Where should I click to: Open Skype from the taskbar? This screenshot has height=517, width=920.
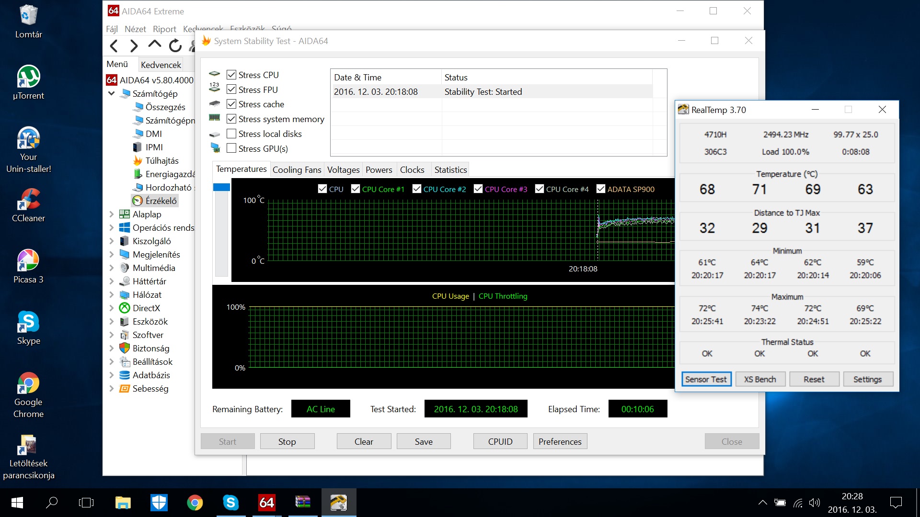pyautogui.click(x=231, y=503)
